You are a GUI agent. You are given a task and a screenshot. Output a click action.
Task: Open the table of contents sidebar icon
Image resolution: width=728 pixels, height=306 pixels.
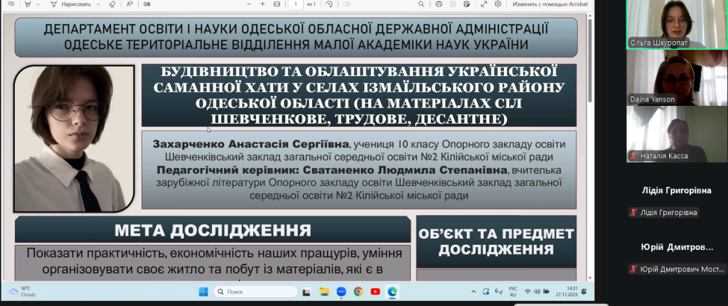coord(10,4)
